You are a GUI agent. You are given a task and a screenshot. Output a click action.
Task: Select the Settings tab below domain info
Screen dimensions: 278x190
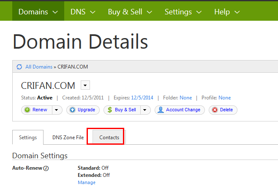[x=28, y=138]
